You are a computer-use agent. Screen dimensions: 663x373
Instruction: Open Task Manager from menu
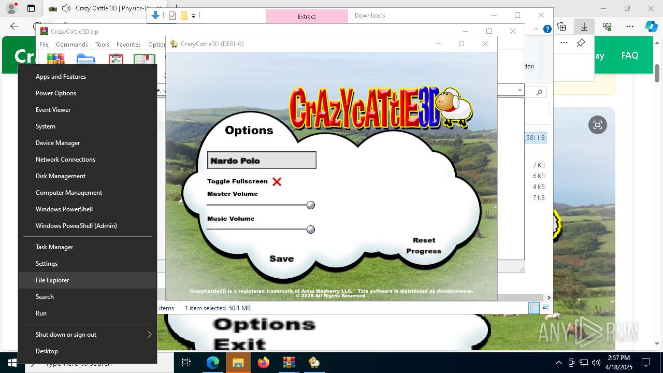88,247
